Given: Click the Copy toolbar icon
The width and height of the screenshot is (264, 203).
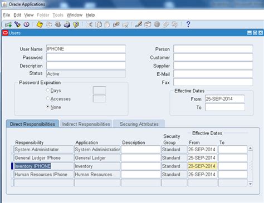Looking at the screenshot, I should click(99, 24).
